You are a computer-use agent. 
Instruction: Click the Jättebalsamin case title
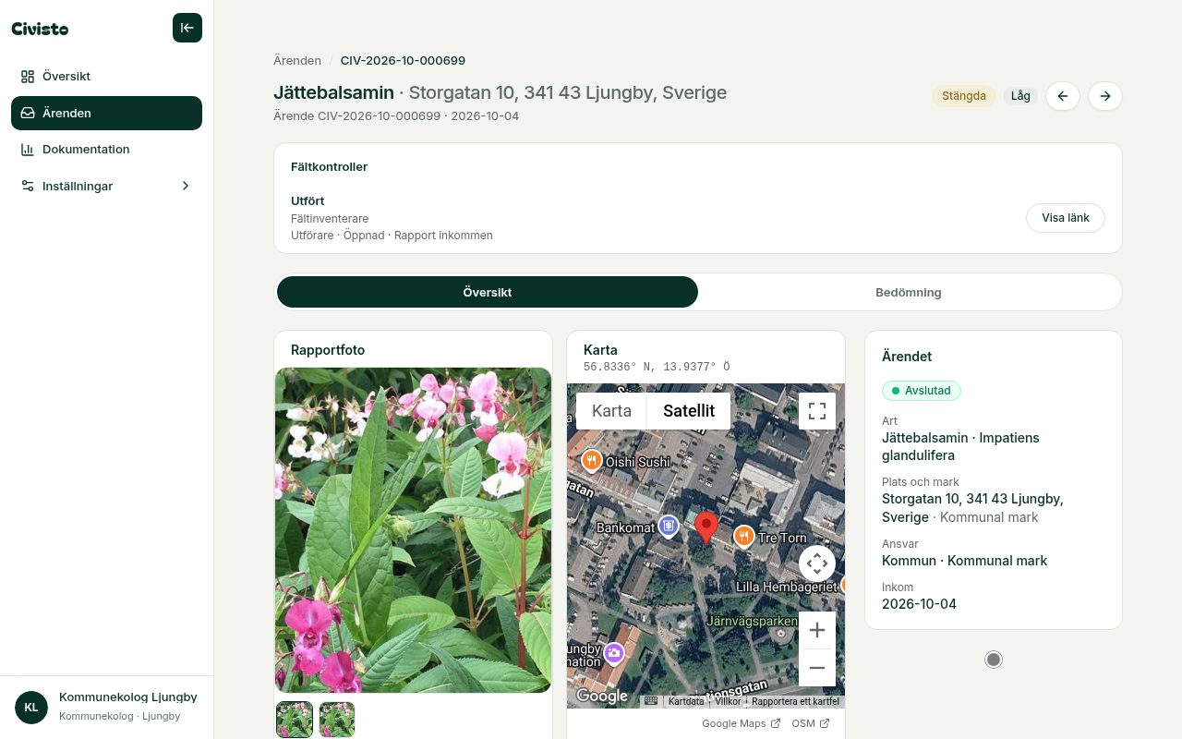pos(333,92)
